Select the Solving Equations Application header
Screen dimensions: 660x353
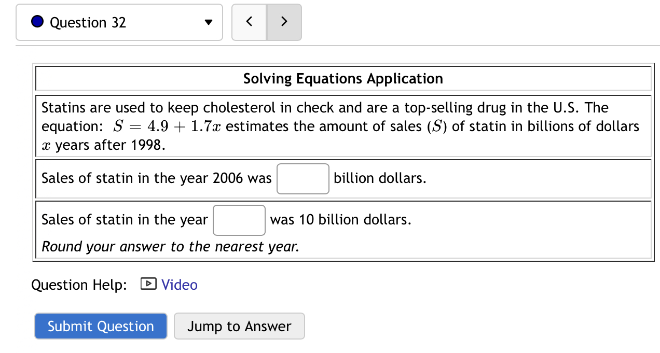pos(343,78)
